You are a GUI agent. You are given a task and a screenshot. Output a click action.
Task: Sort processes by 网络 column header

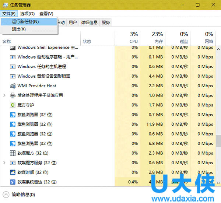[x=203, y=38]
